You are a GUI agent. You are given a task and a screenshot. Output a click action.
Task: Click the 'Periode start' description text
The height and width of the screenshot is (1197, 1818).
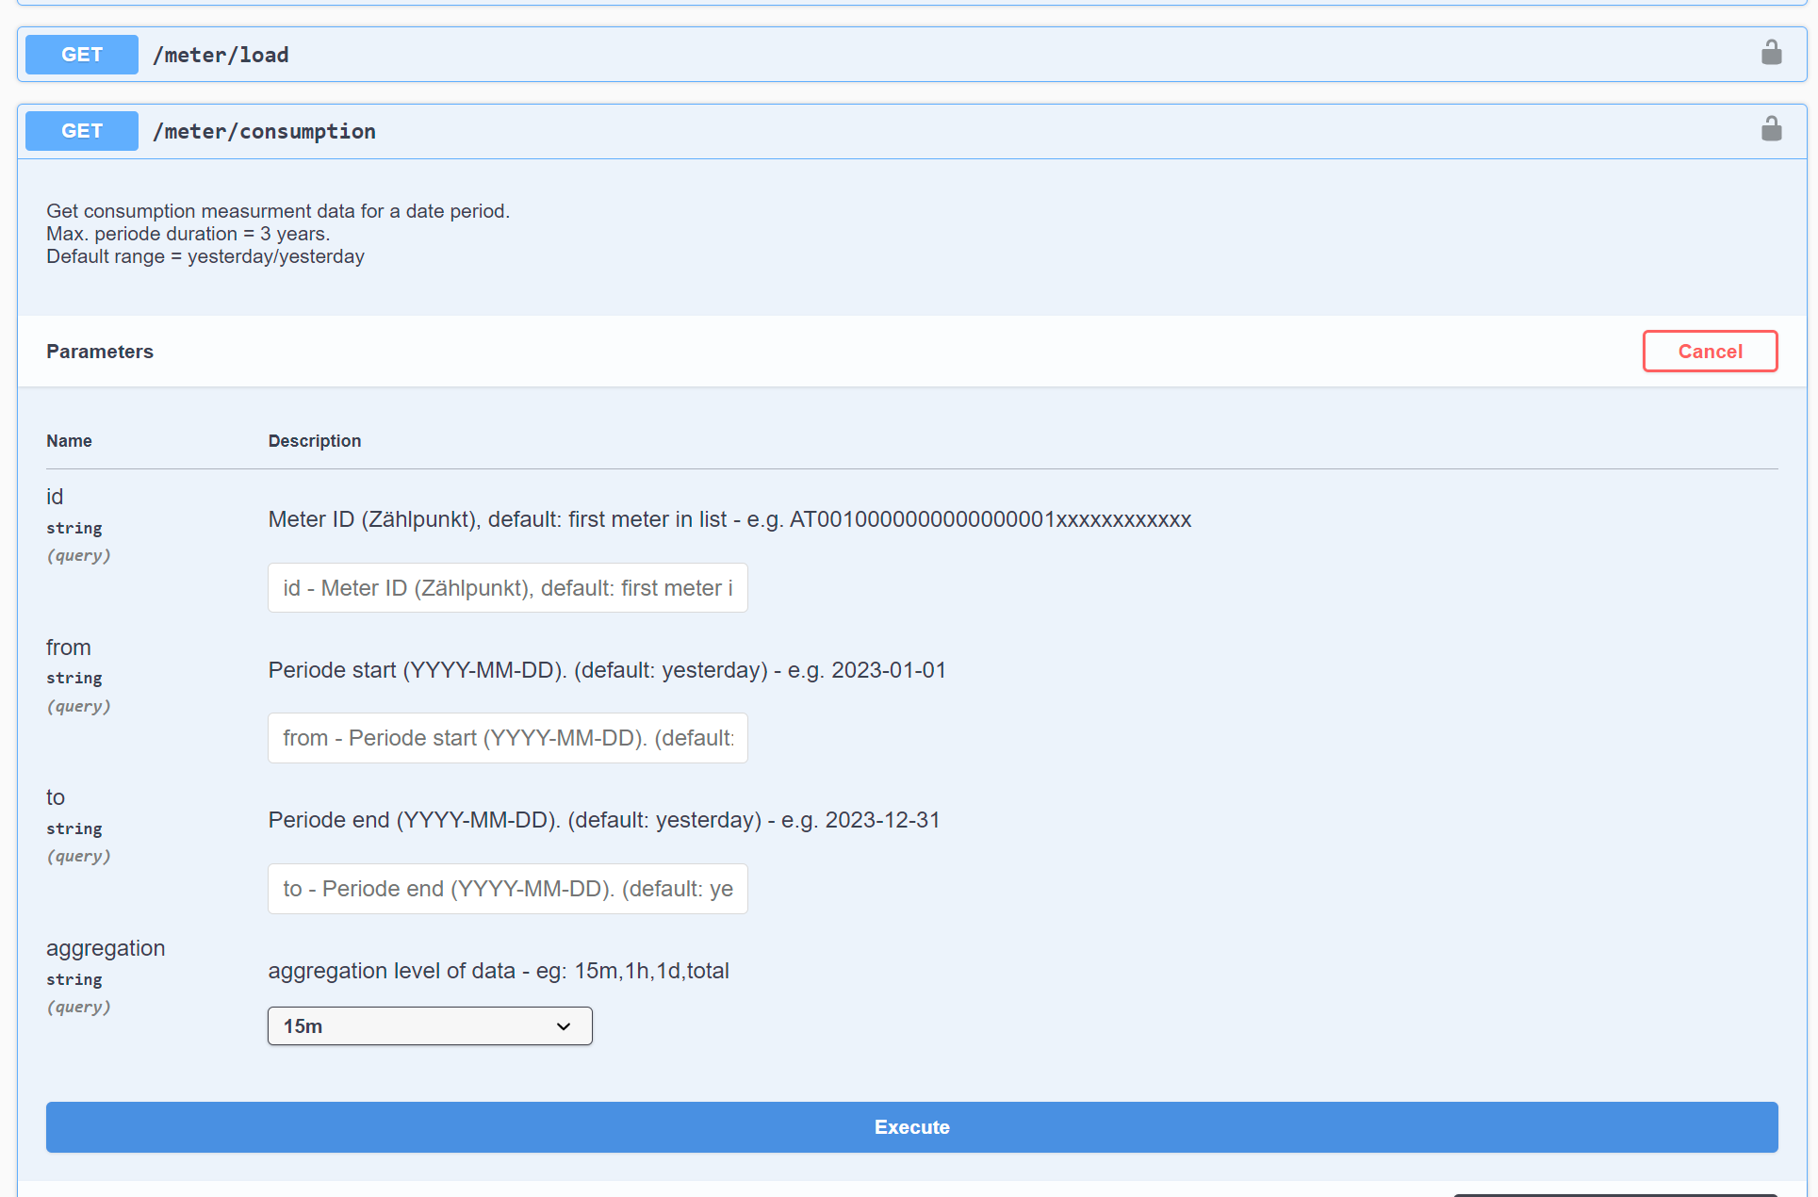coord(606,670)
